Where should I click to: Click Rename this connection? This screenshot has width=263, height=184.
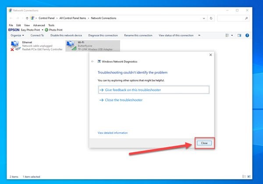pos(138,35)
